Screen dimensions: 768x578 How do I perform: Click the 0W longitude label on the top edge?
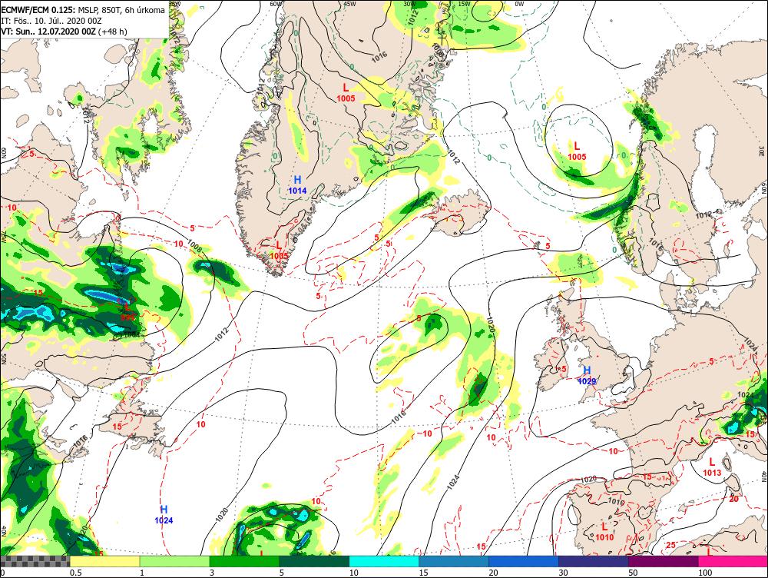point(519,4)
